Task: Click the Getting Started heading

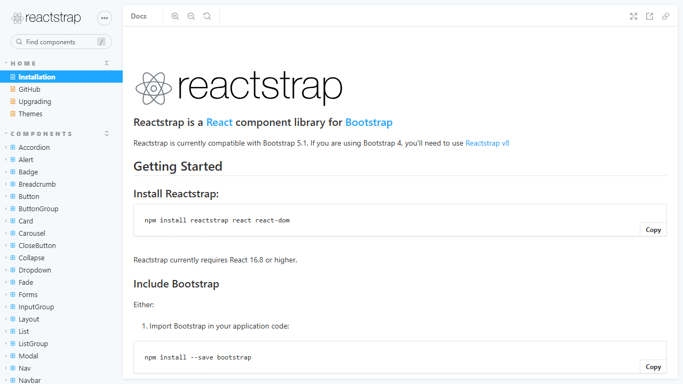Action: pos(178,166)
